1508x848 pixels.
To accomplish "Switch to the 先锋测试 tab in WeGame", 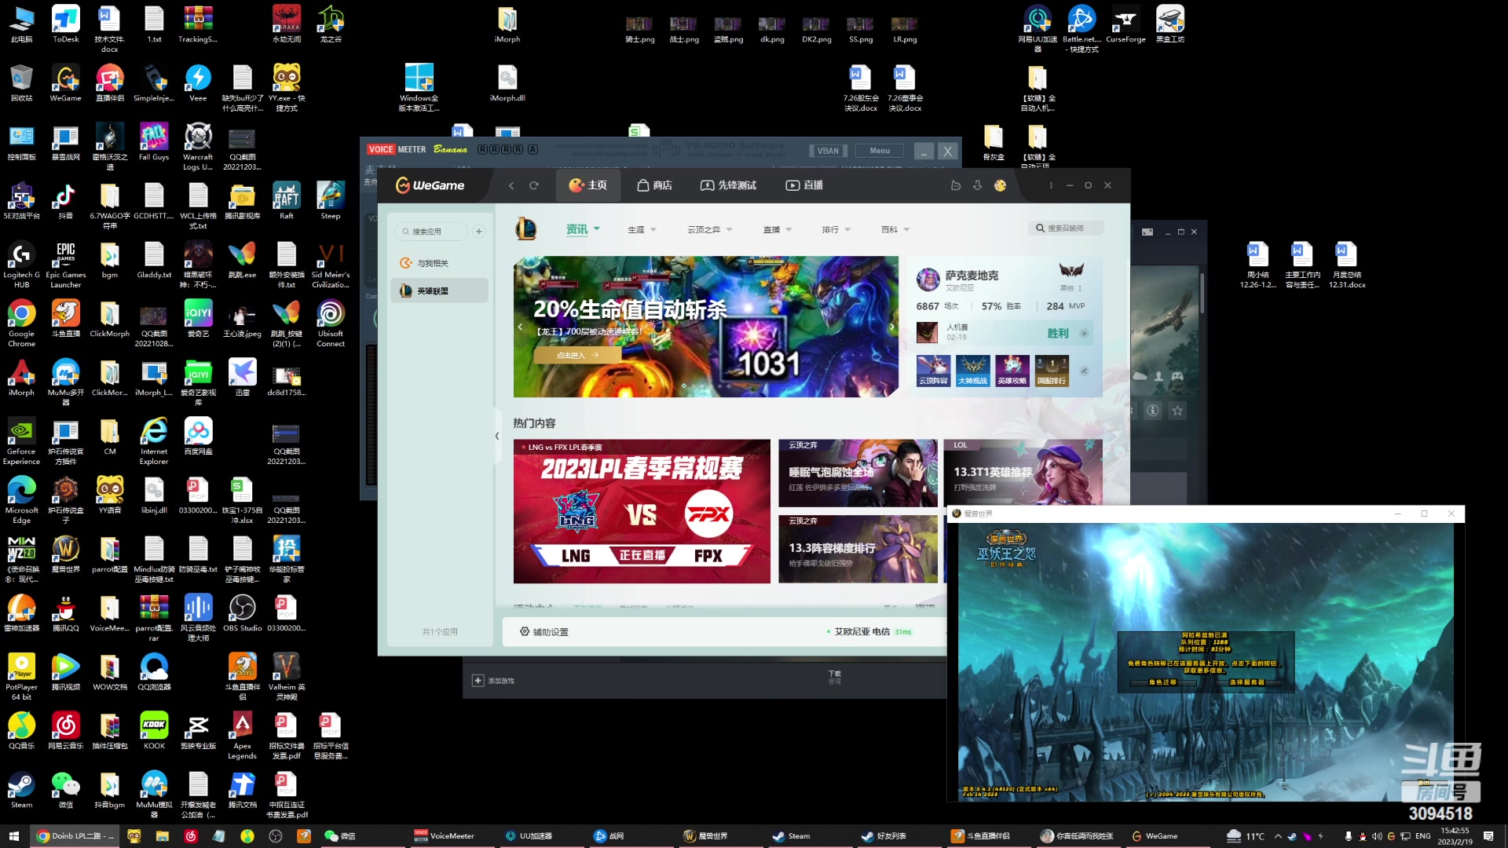I will click(x=728, y=185).
